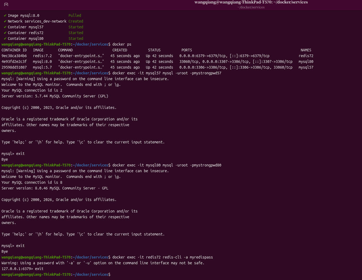Click mysql80 in the NAMES column
The image size is (362, 280).
pos(306,62)
